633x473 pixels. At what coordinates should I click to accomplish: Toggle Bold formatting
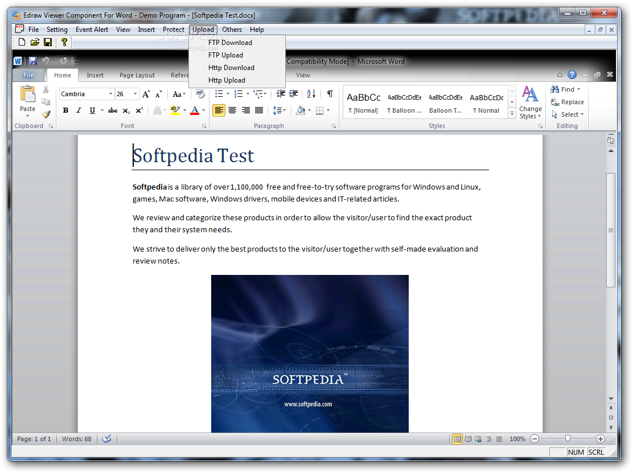coord(66,110)
